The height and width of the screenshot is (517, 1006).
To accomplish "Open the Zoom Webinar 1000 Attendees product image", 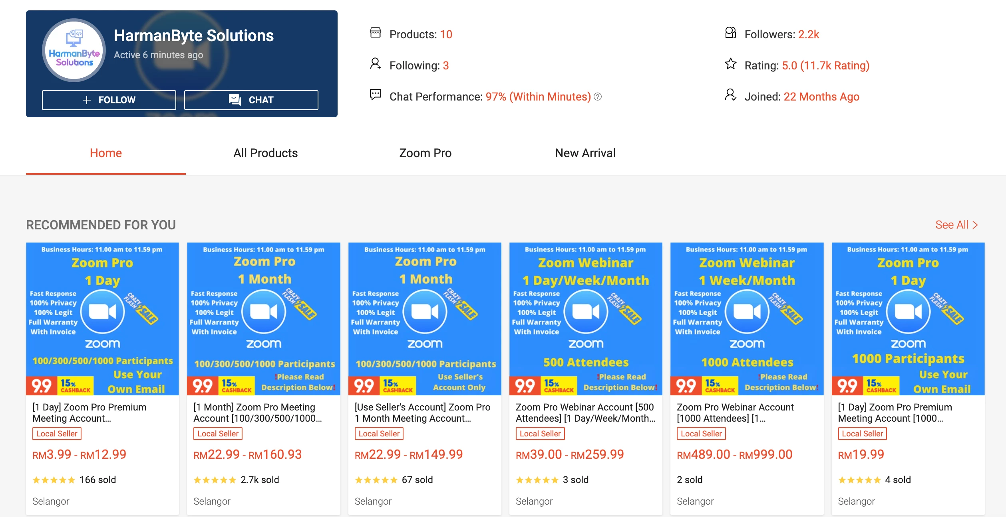I will pos(747,318).
